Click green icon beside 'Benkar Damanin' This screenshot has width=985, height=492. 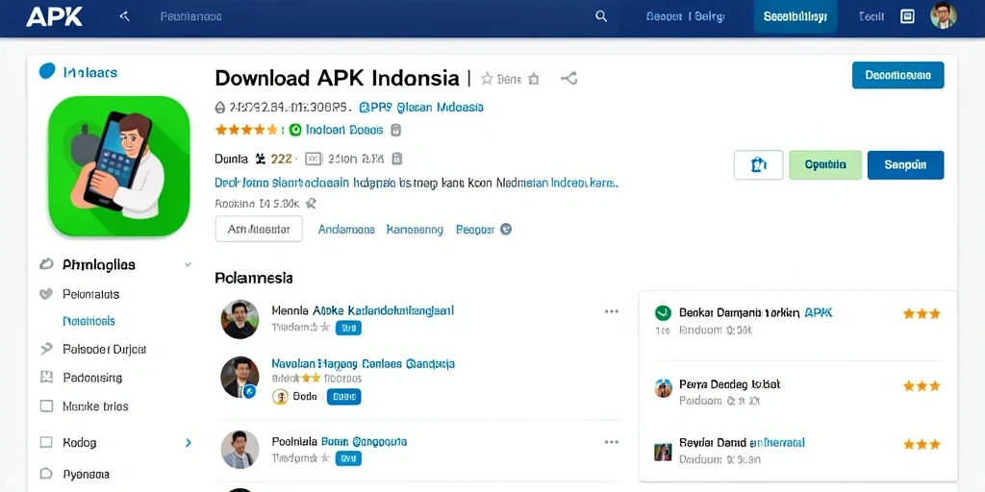(663, 312)
